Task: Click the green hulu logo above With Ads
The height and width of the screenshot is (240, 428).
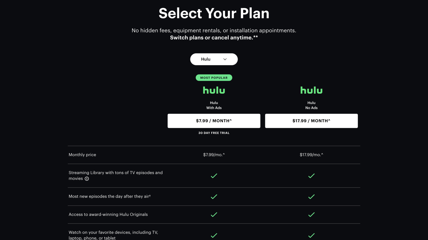Action: click(x=214, y=90)
